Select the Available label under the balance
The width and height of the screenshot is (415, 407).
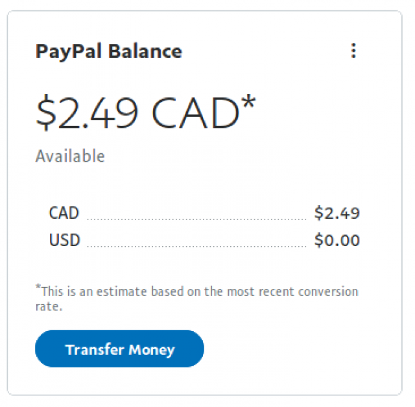tap(69, 156)
